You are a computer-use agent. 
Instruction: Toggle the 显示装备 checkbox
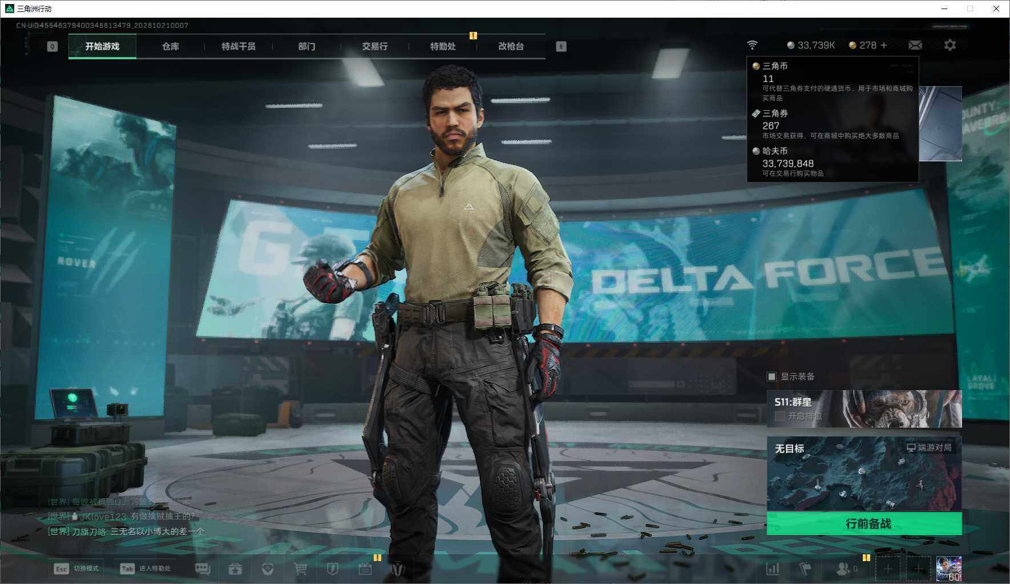pyautogui.click(x=772, y=376)
